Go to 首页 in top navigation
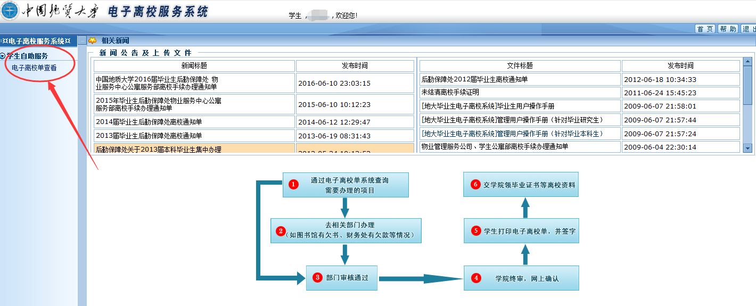Viewport: 756px width, 306px height. click(705, 29)
